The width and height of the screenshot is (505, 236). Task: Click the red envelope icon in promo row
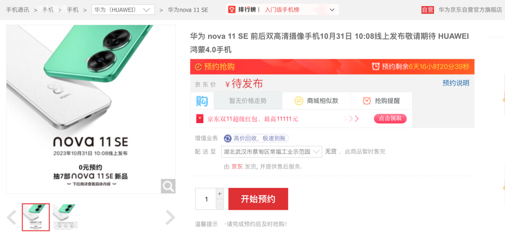coord(200,119)
